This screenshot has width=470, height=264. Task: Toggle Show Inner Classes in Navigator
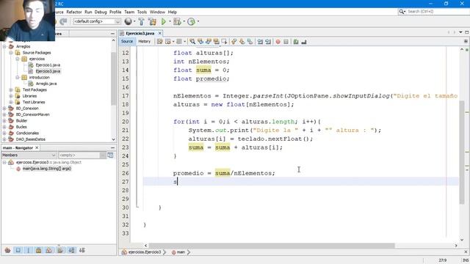(49, 250)
